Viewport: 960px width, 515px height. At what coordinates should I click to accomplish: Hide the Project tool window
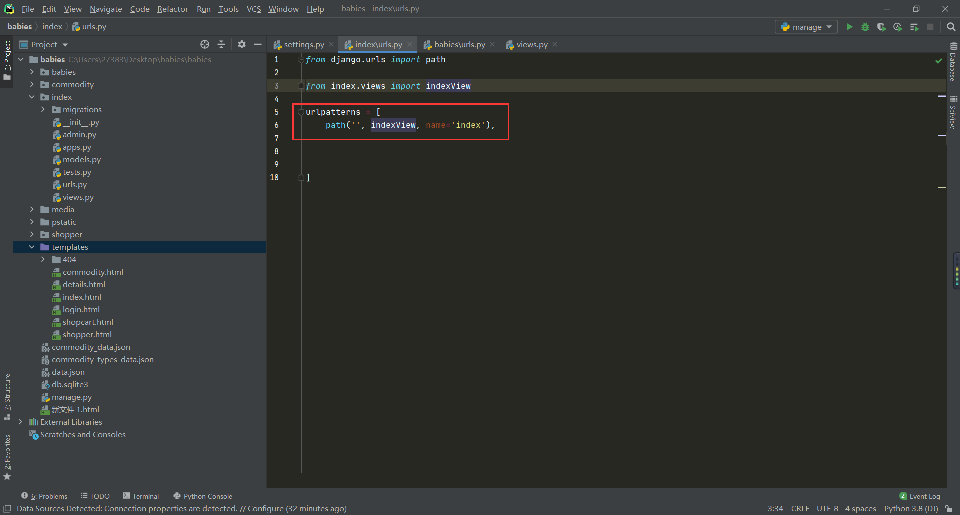pos(258,44)
